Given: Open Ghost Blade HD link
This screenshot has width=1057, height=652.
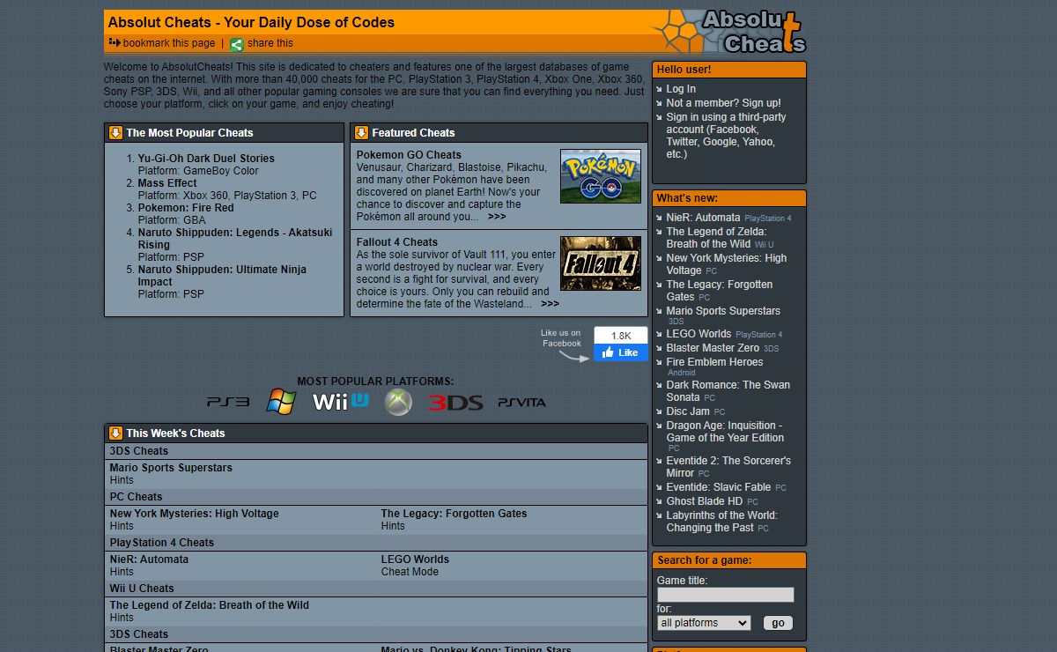Looking at the screenshot, I should tap(705, 501).
